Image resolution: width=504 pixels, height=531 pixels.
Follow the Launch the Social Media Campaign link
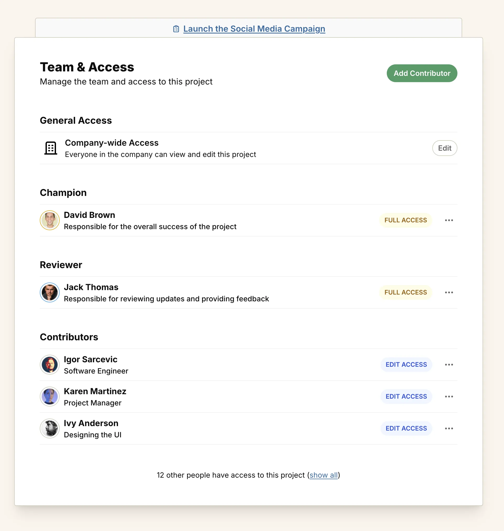point(254,29)
